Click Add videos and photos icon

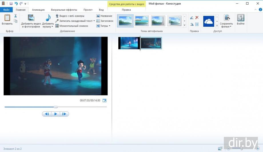tap(31, 18)
